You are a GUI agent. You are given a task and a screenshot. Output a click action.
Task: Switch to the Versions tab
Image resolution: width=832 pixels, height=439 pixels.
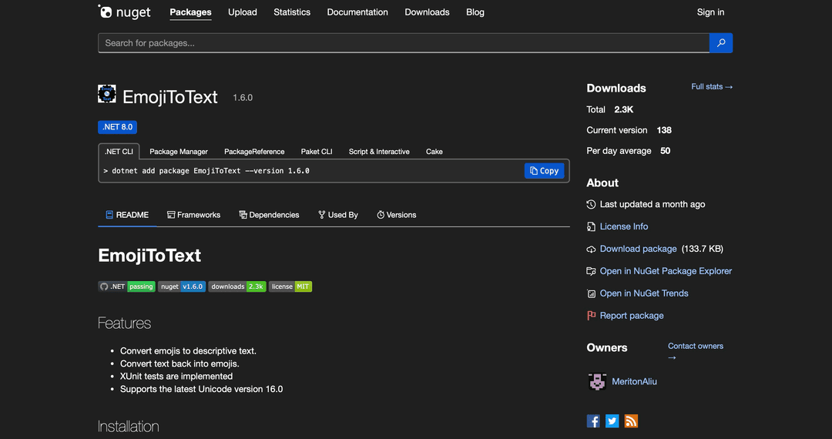[x=397, y=215]
